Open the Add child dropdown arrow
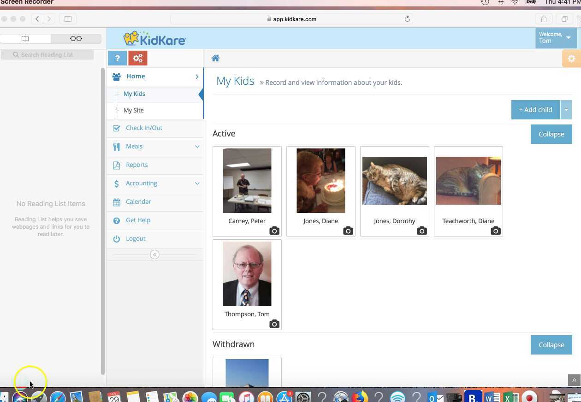The height and width of the screenshot is (402, 581). tap(566, 110)
